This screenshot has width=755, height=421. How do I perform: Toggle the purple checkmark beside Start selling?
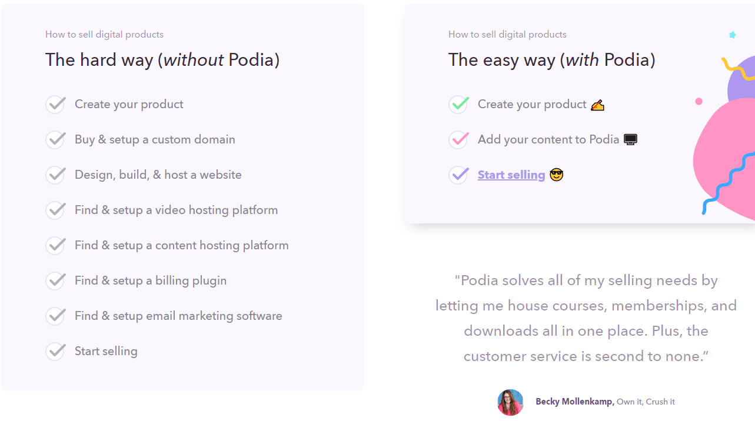click(x=458, y=175)
